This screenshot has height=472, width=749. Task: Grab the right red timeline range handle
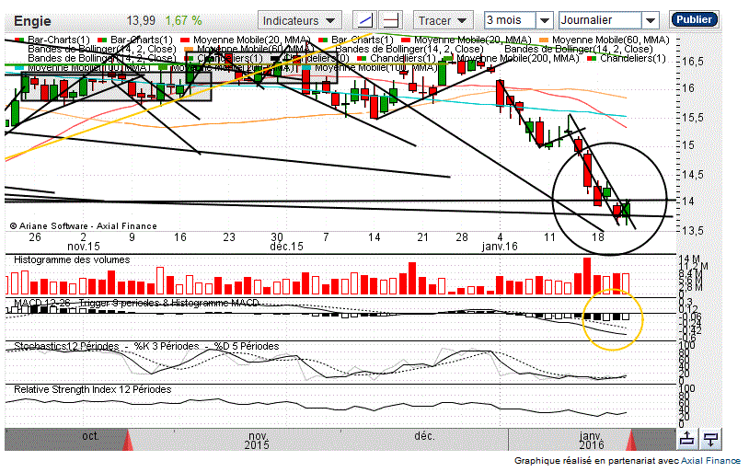click(631, 440)
